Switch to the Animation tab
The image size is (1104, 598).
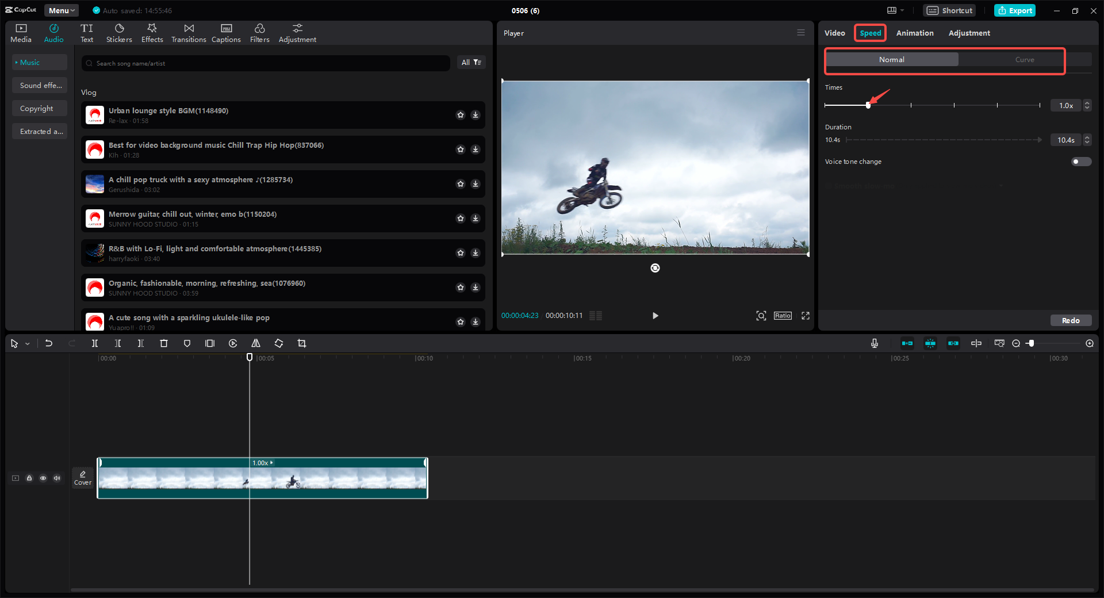[915, 33]
